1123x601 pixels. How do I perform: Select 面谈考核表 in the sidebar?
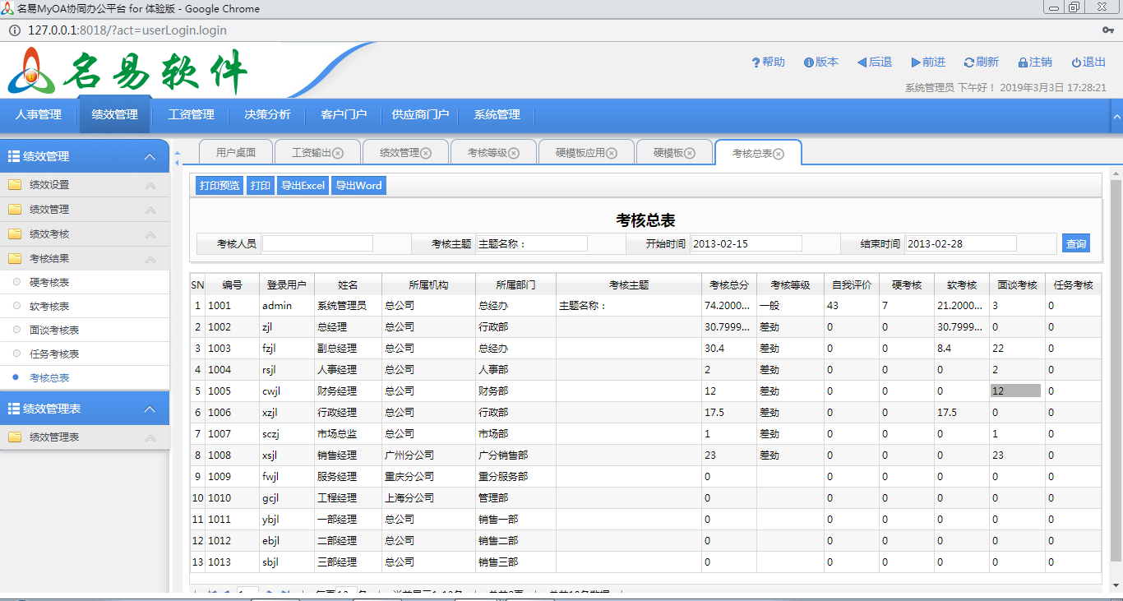54,331
